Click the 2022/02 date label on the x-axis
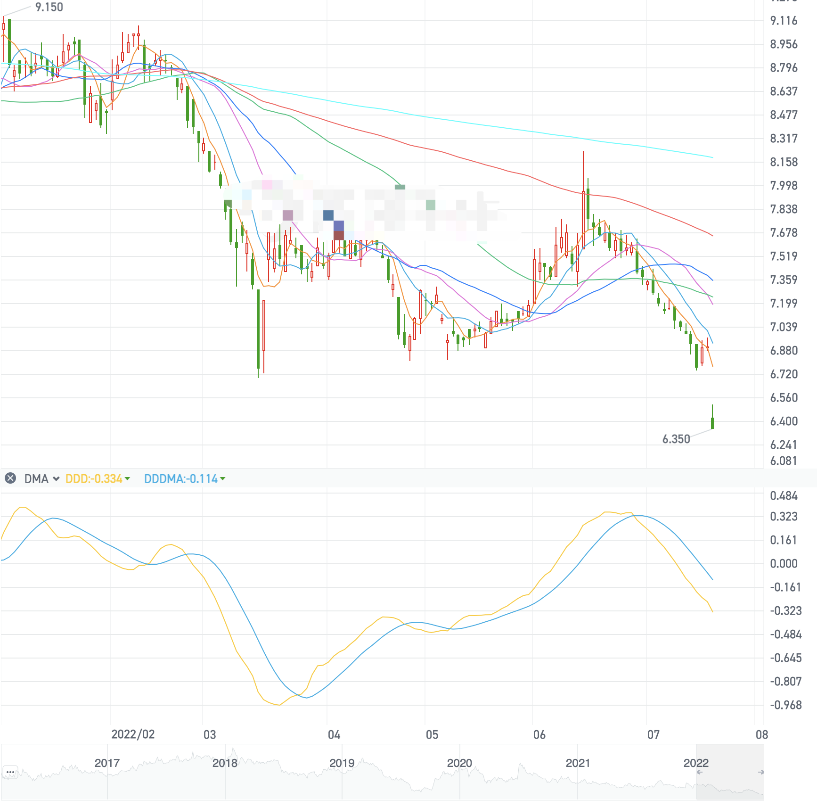 [x=133, y=734]
